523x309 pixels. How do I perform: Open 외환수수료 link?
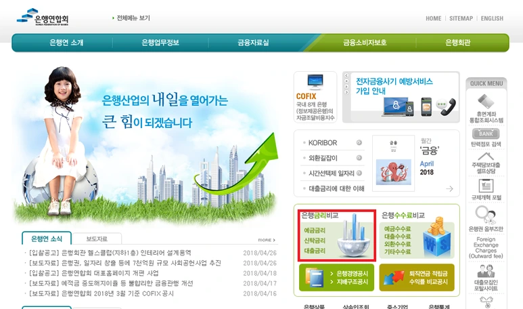(x=398, y=244)
